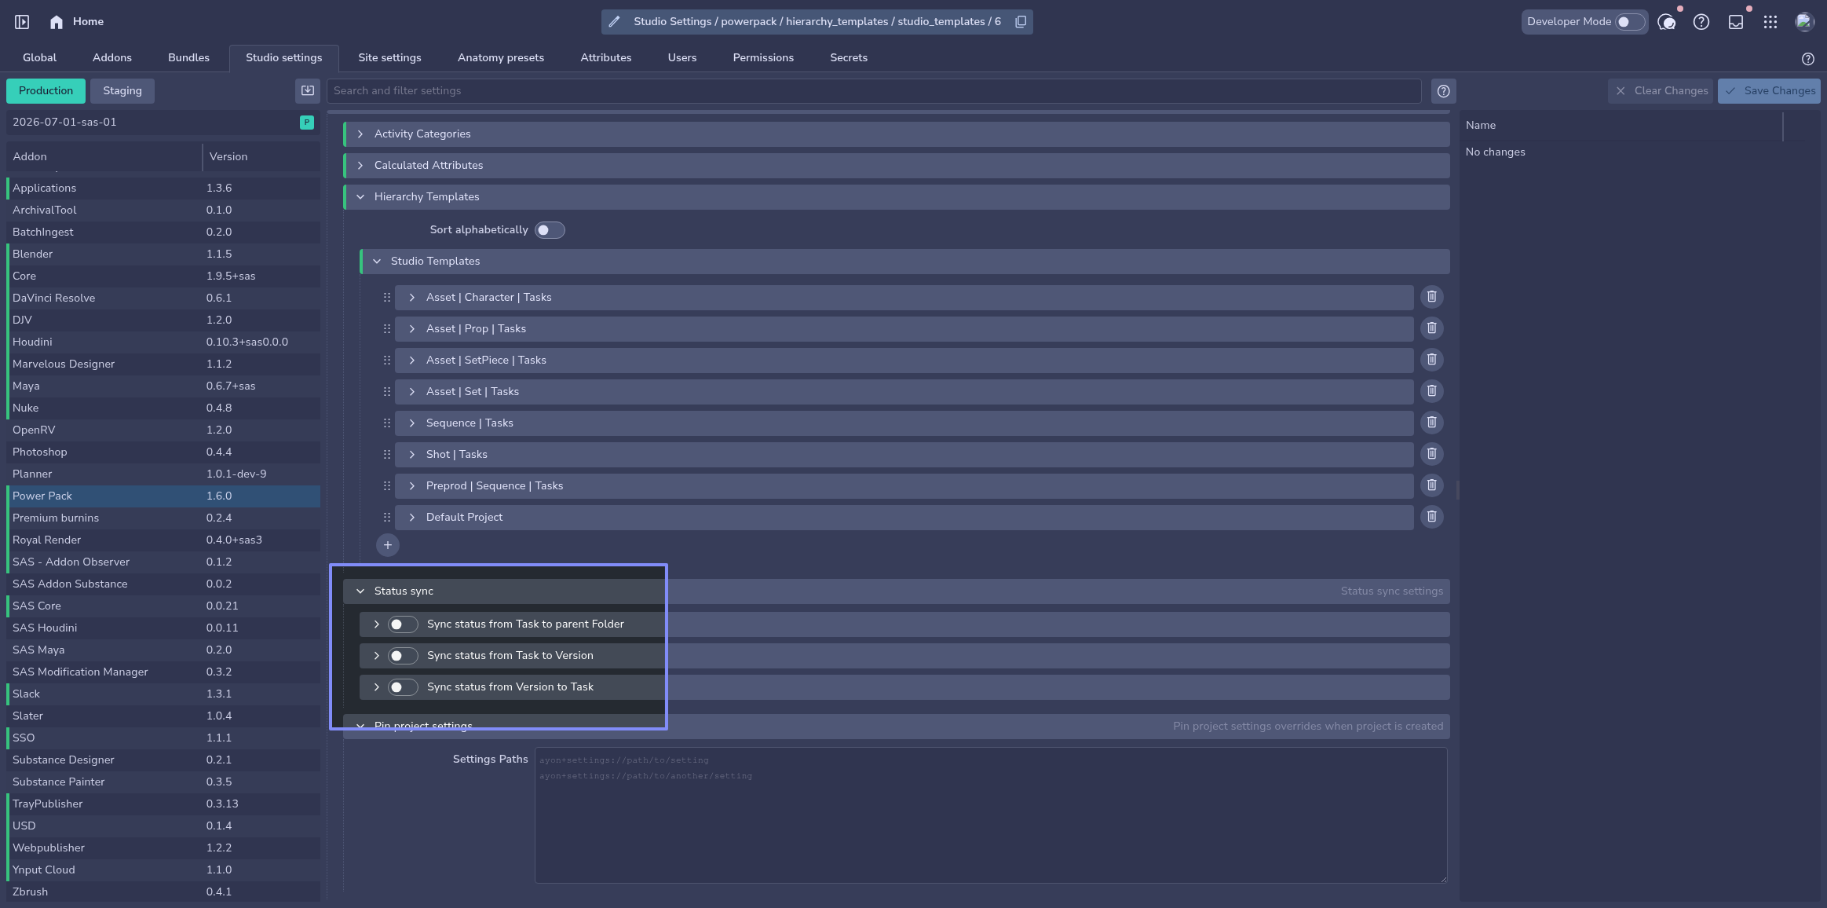Enable Sync status from Task to Version

[x=403, y=656]
